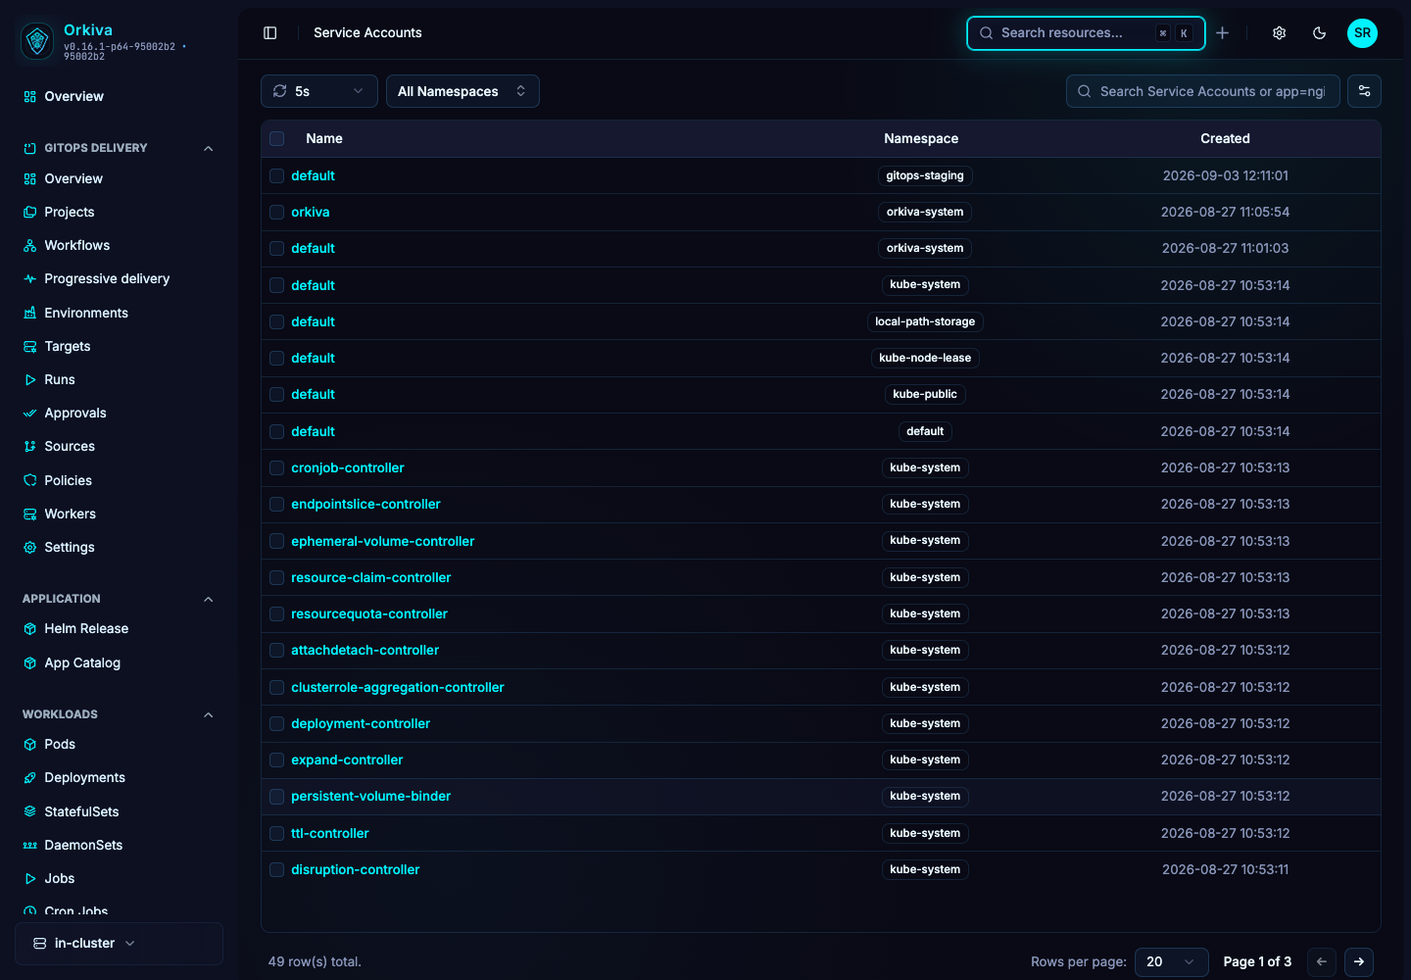Focus the Search Service Accounts field
The height and width of the screenshot is (980, 1411).
tap(1203, 91)
